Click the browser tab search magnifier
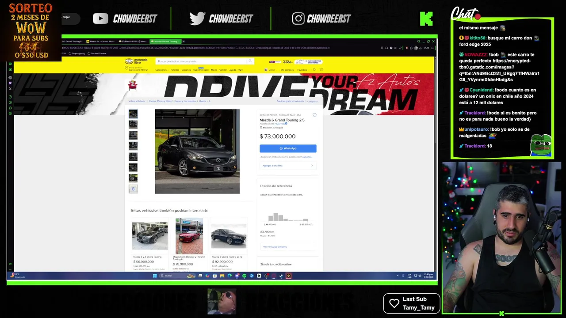 (x=419, y=41)
